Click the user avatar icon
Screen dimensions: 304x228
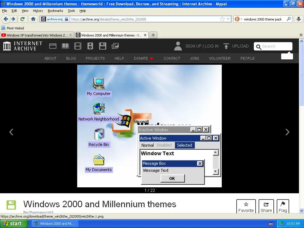(178, 46)
